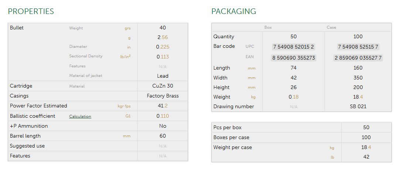Viewport: 401px width, 170px height.
Task: Select the case EAN code 2 859069 035527 7
Action: pyautogui.click(x=358, y=58)
